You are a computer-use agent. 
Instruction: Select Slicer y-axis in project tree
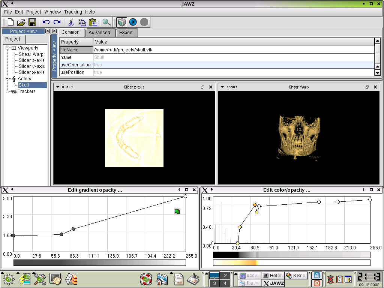tap(31, 66)
